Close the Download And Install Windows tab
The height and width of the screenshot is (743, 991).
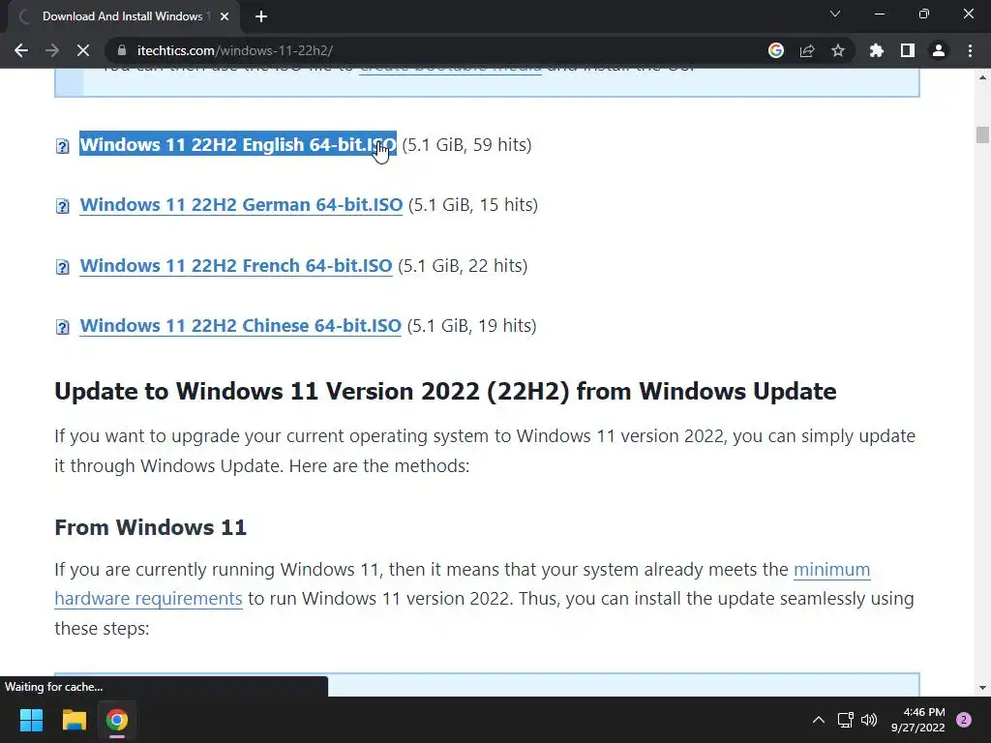(225, 16)
